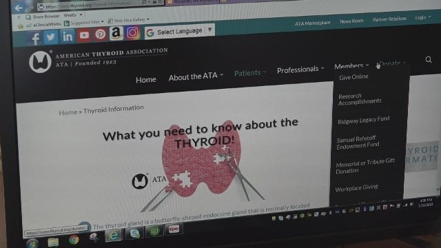Screen dimensions: 441x248
Task: Open the YouTube social icon
Action: pyautogui.click(x=84, y=35)
